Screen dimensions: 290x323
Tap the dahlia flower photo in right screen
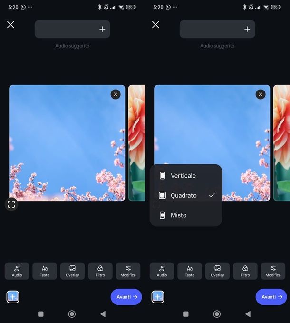coord(281,143)
